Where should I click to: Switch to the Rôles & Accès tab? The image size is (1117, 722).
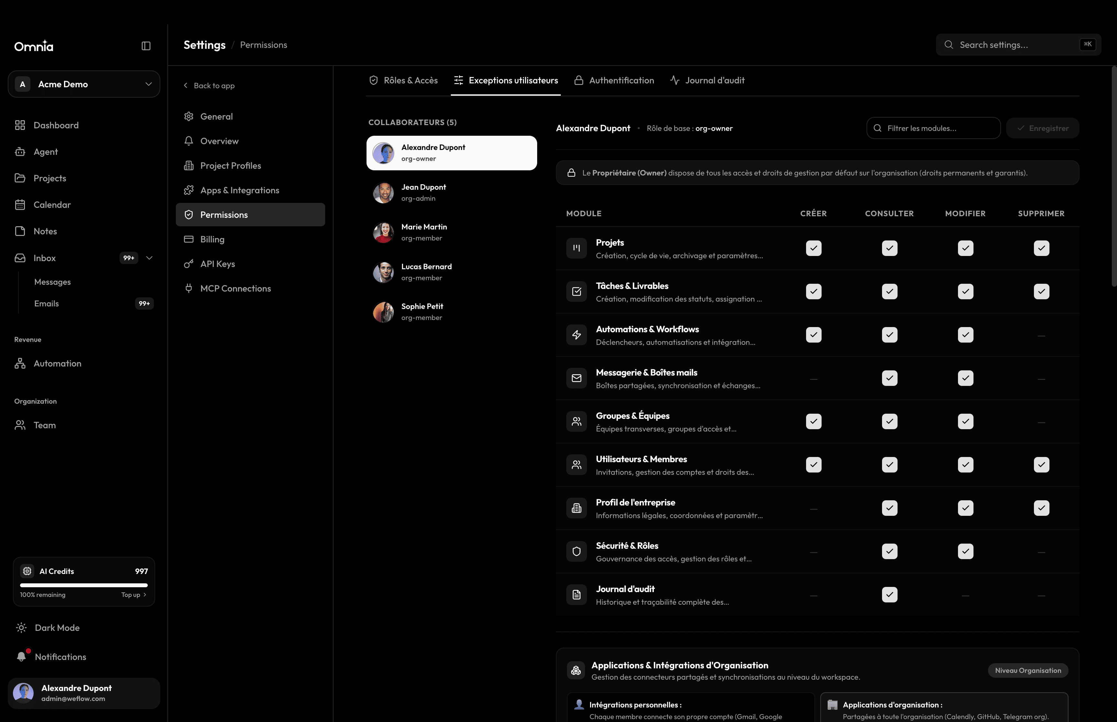404,80
